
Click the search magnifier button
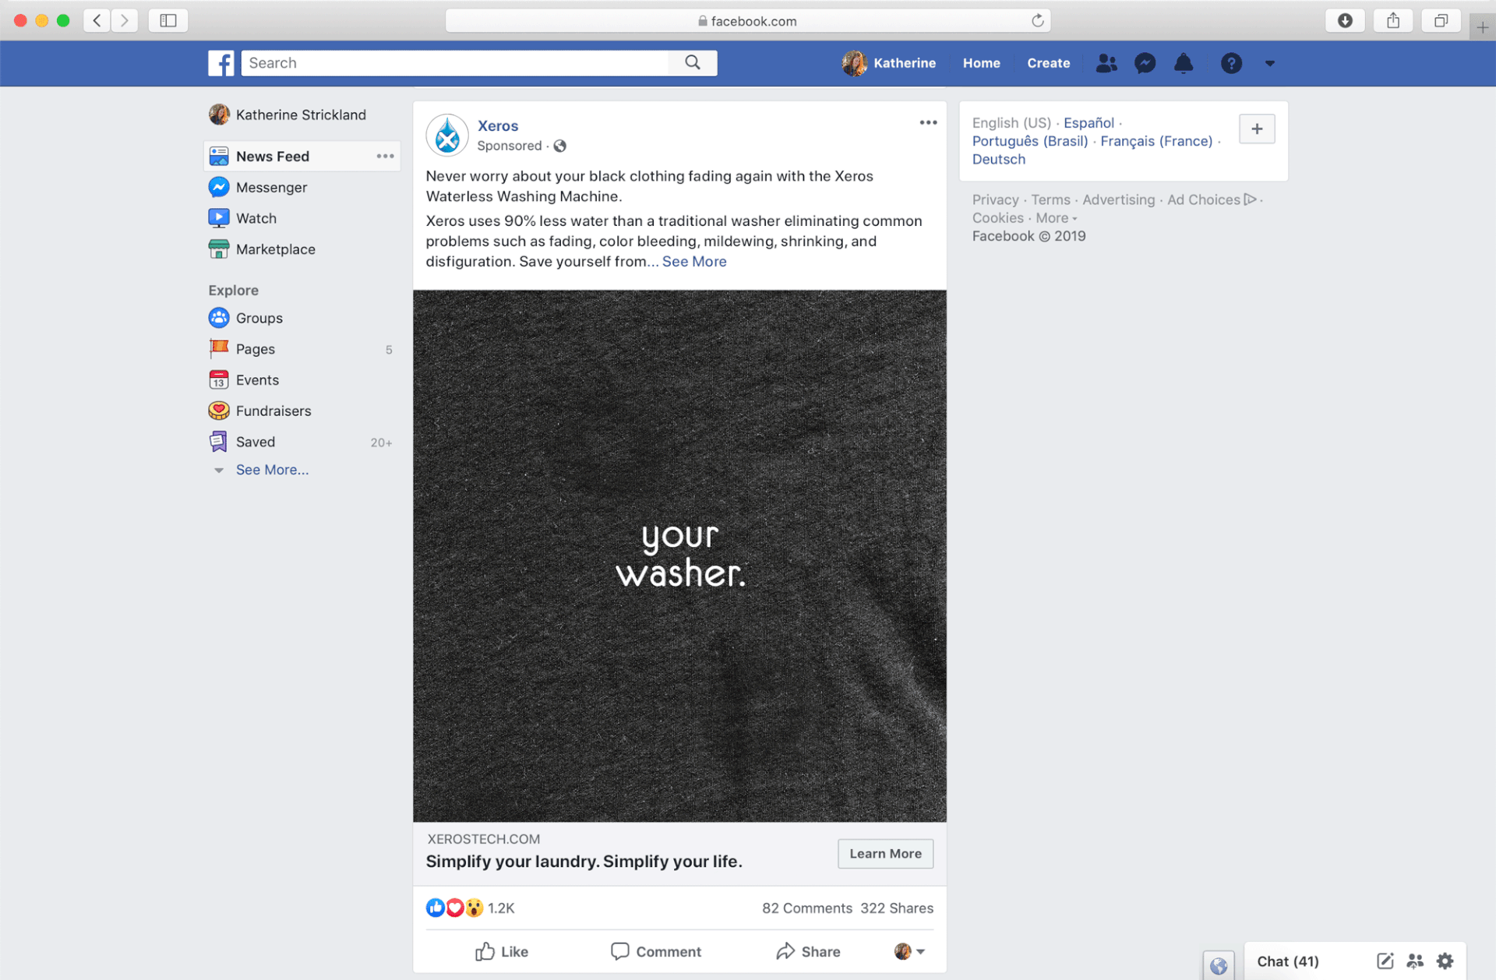692,63
